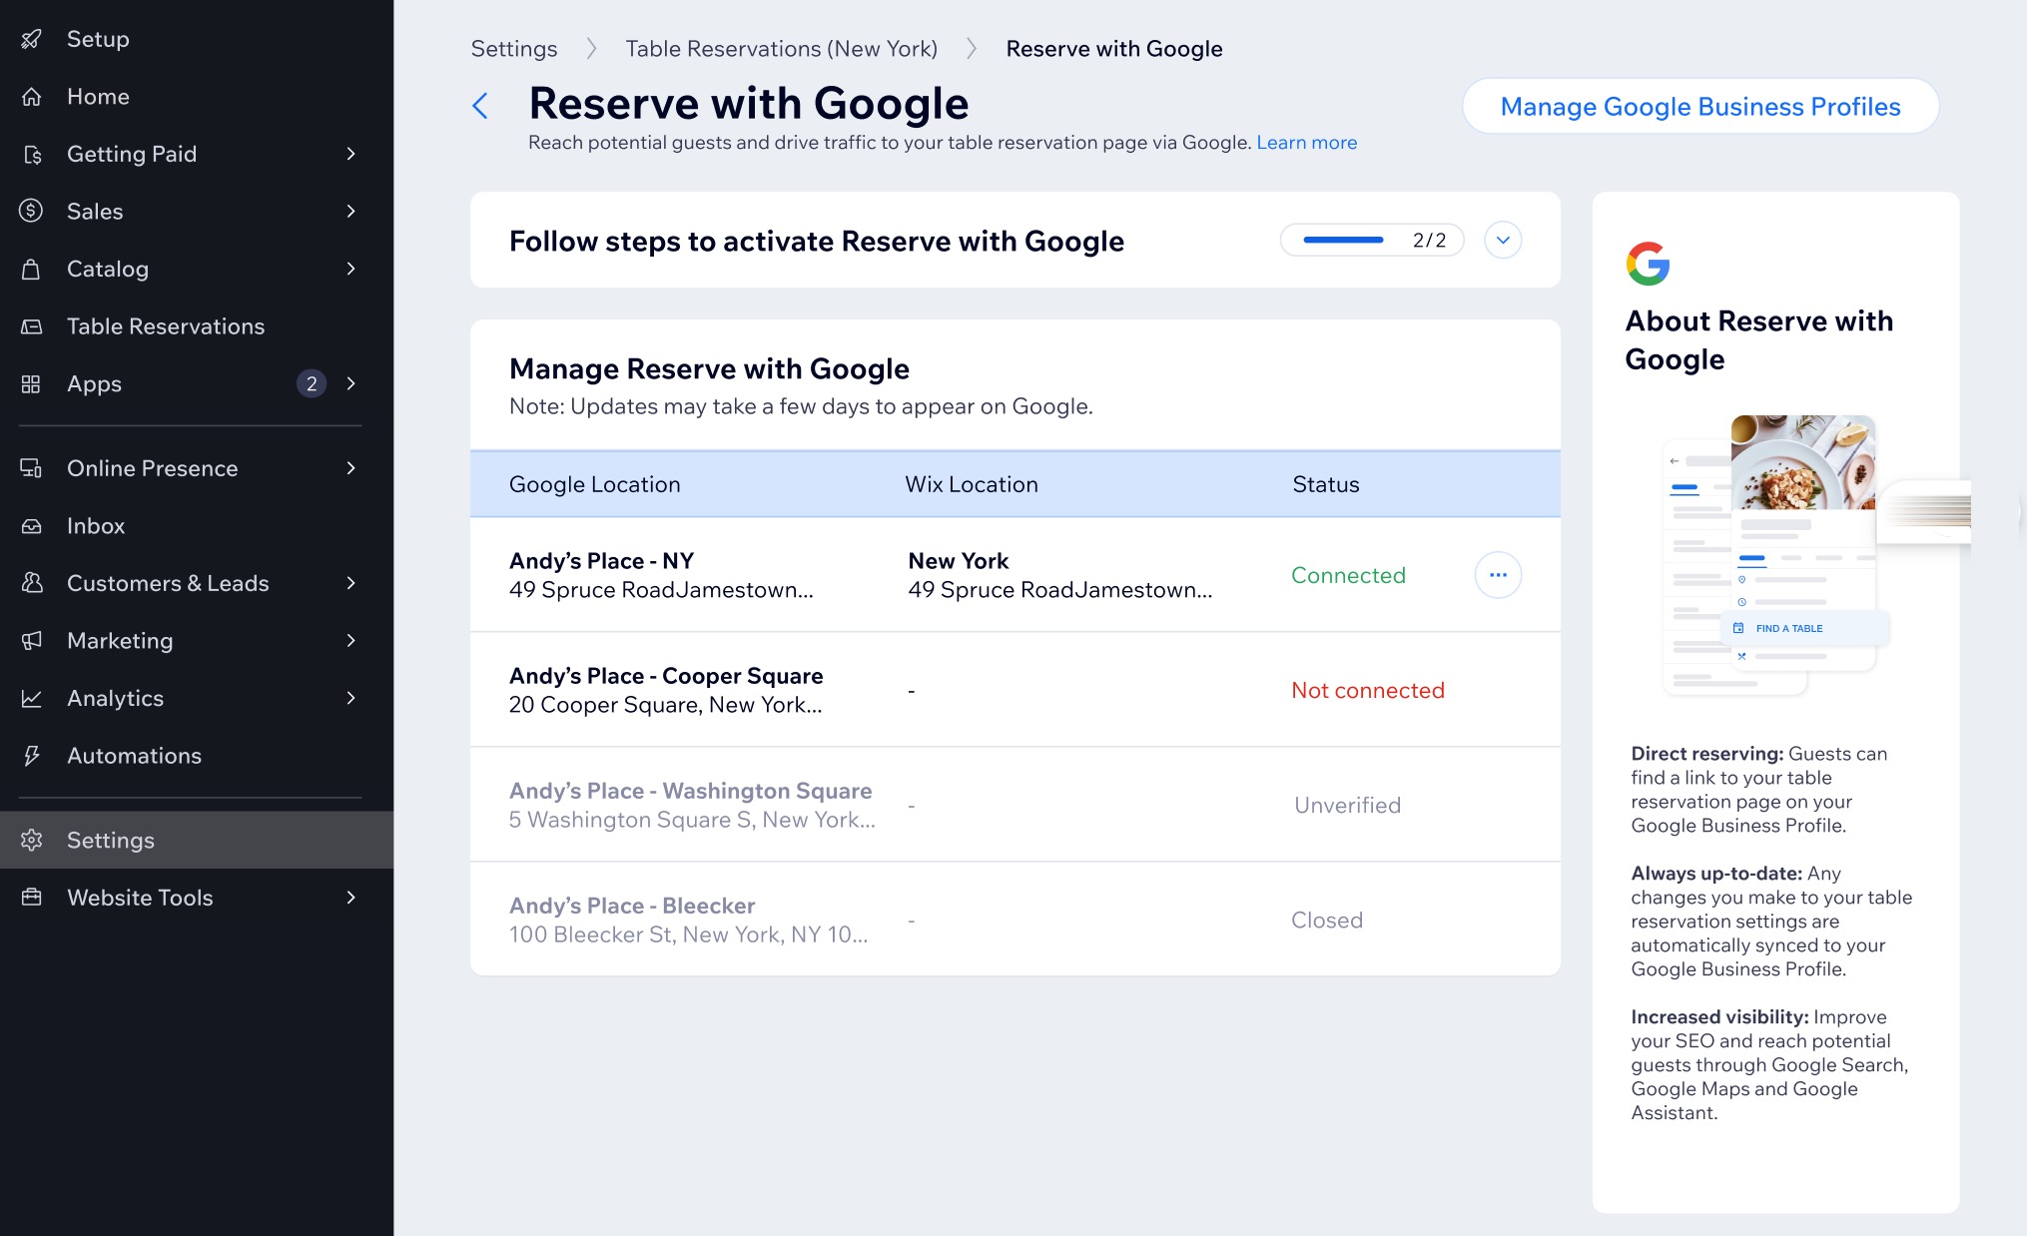
Task: Click Manage Google Business Profiles button
Action: click(x=1700, y=107)
